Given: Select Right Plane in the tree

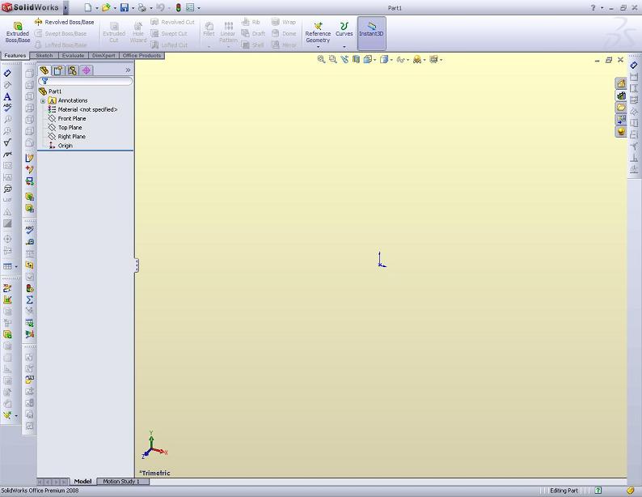Looking at the screenshot, I should coord(67,137).
